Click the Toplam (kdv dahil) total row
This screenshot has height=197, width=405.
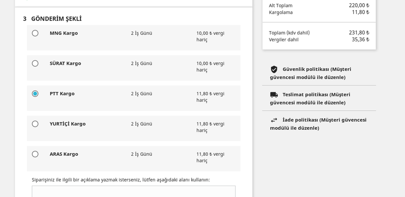319,33
